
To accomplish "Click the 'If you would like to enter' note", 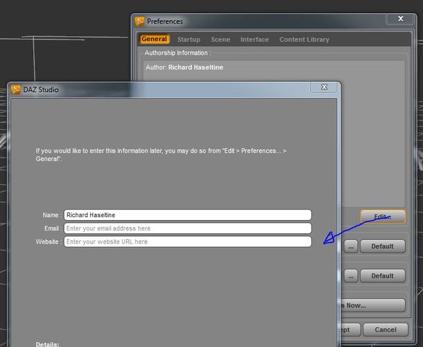I will (x=161, y=155).
